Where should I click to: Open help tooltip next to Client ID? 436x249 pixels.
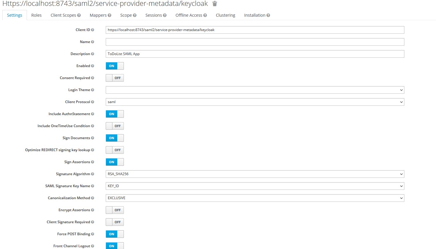[92, 30]
